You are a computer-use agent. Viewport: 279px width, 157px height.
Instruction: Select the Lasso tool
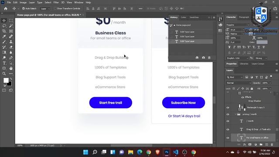click(4, 26)
